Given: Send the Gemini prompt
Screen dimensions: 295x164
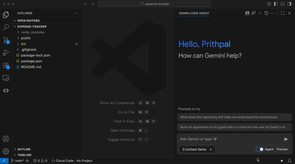Looking at the screenshot, I should coord(286,139).
